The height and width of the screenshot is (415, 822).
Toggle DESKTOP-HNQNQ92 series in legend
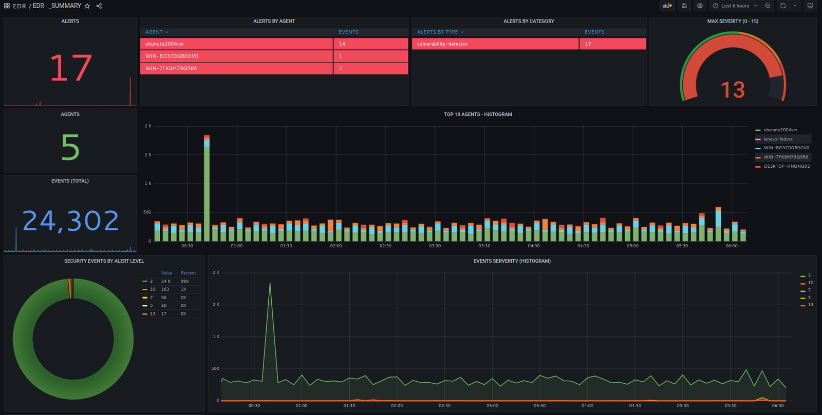tap(787, 166)
